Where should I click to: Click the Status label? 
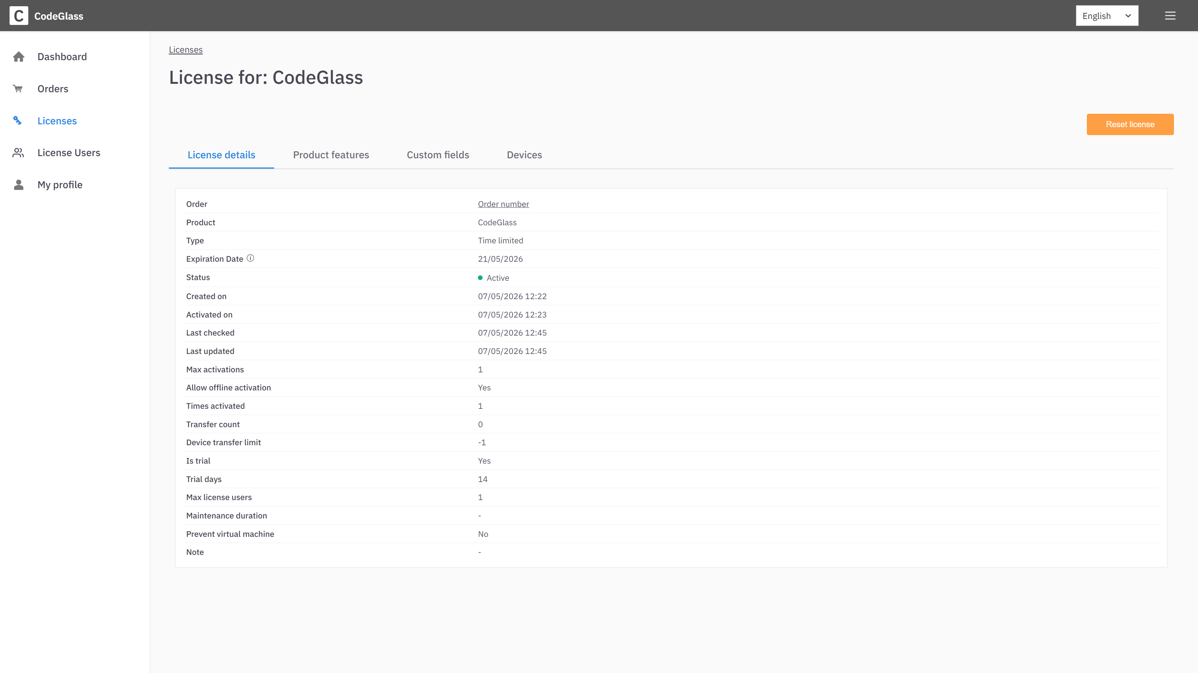point(198,277)
